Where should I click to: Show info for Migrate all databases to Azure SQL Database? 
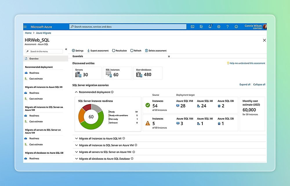pyautogui.click(x=132, y=158)
